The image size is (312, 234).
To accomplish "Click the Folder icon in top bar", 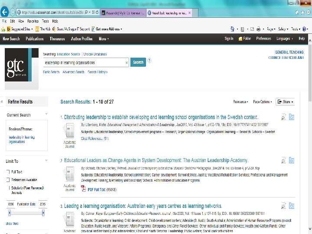I will (x=240, y=39).
